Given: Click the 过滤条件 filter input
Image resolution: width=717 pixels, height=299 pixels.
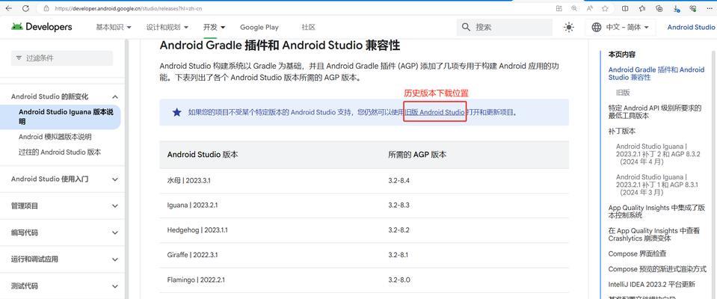Looking at the screenshot, I should tap(62, 58).
